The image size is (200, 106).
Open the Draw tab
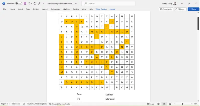tap(28, 9)
